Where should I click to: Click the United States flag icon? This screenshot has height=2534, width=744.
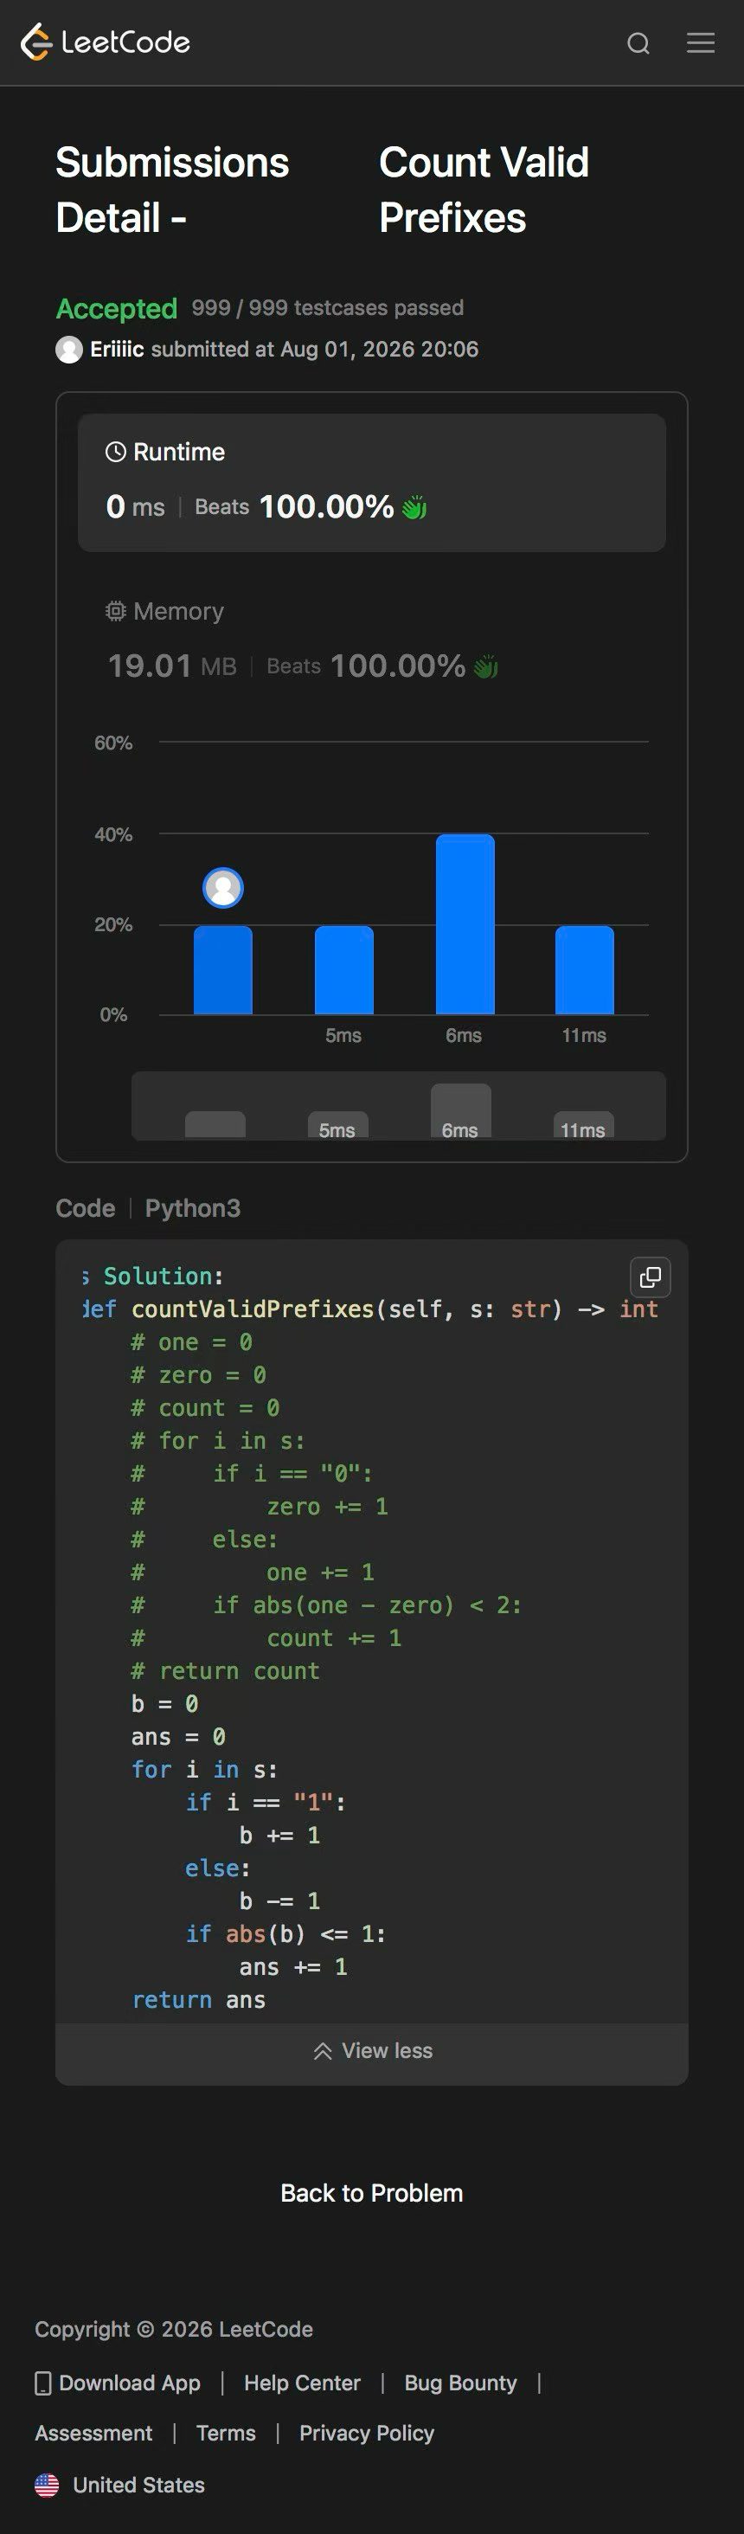(48, 2485)
